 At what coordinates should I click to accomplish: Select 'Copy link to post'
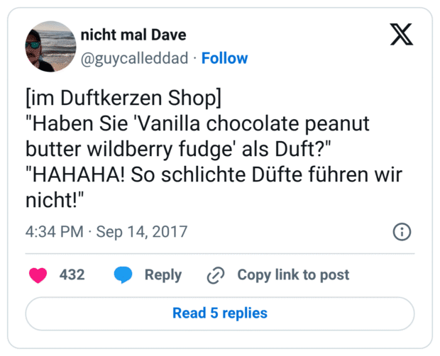pyautogui.click(x=293, y=275)
